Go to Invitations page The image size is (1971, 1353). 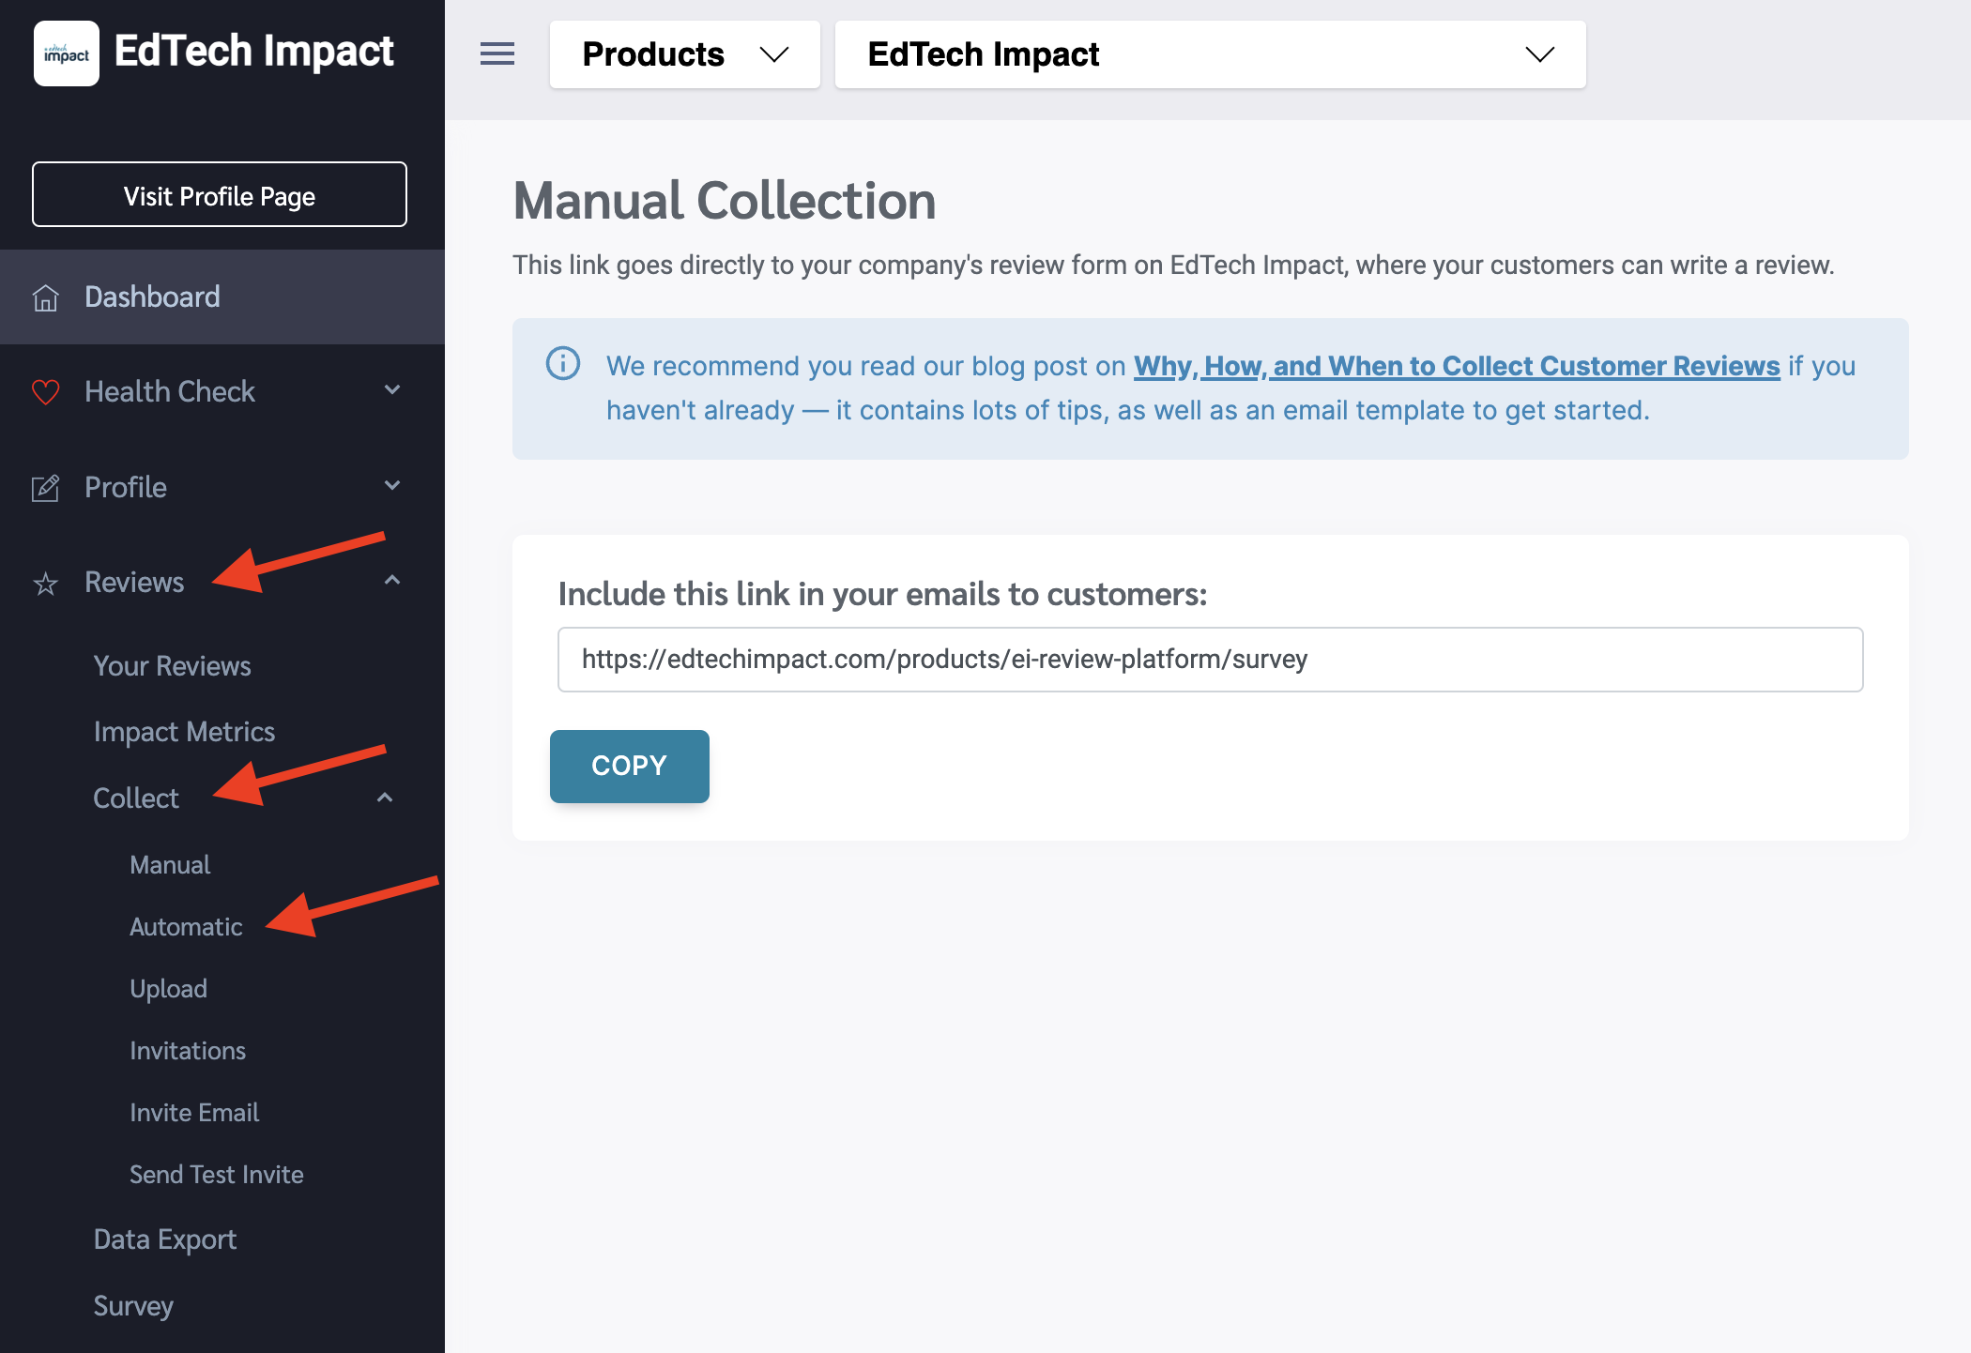pos(188,1051)
